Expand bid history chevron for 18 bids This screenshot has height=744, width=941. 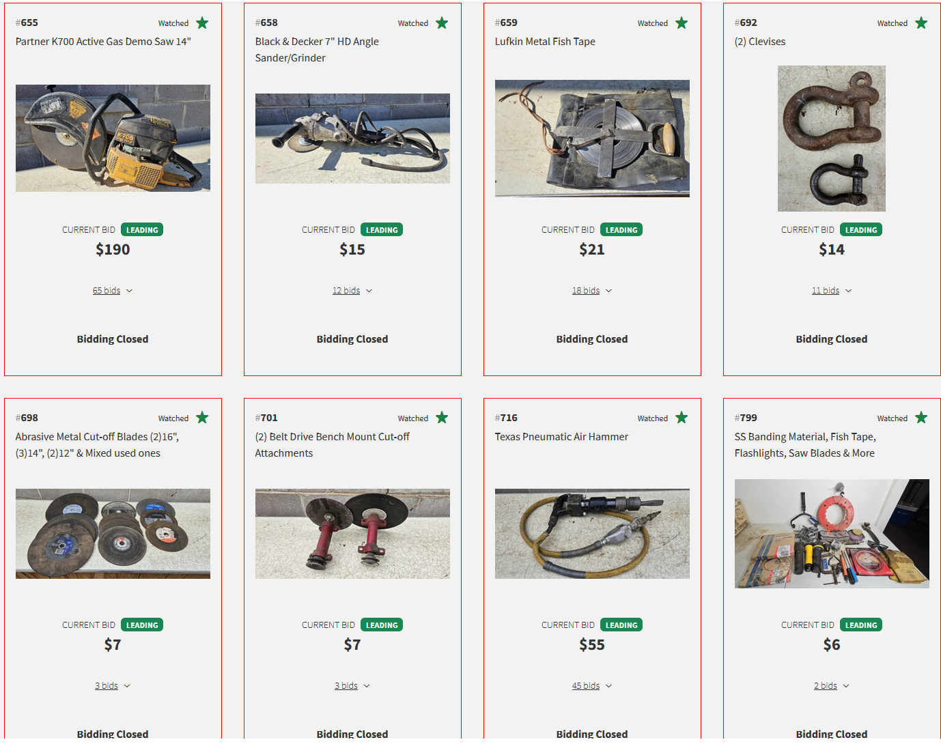[x=609, y=291]
